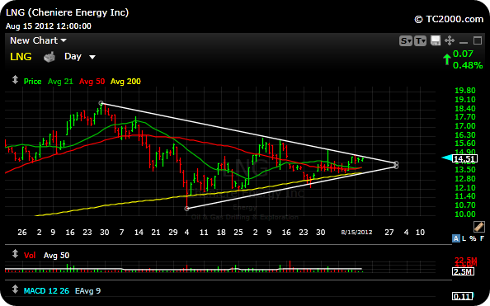Click the printer icon beside LNG symbol
The width and height of the screenshot is (490, 306).
point(49,57)
